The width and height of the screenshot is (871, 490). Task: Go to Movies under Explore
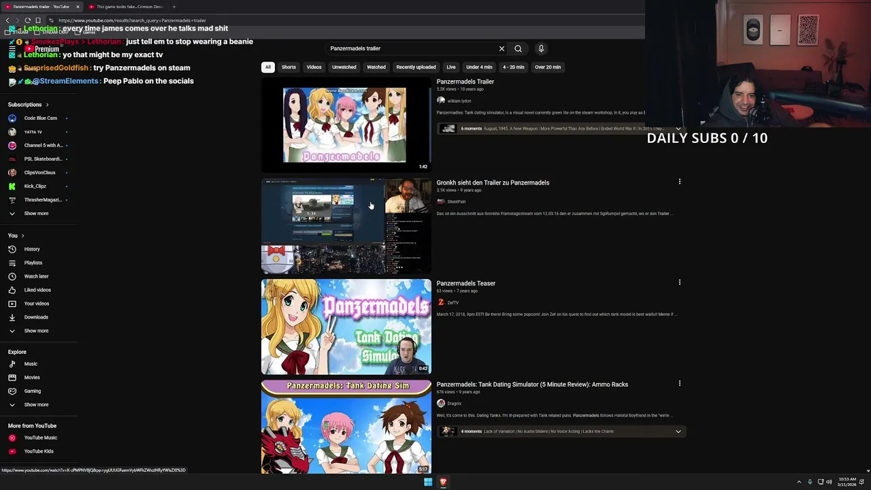32,378
